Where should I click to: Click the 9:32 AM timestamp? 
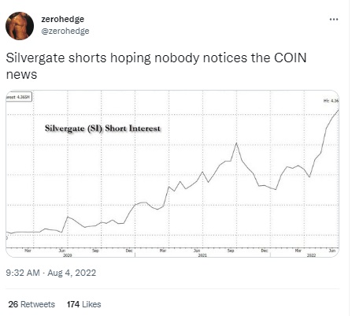pyautogui.click(x=23, y=273)
